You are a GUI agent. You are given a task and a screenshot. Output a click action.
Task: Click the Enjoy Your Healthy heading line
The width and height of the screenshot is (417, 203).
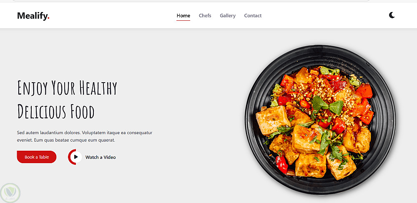(x=67, y=88)
